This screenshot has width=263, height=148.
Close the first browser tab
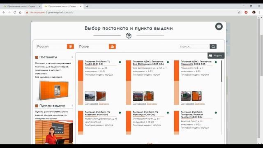[x=40, y=7]
